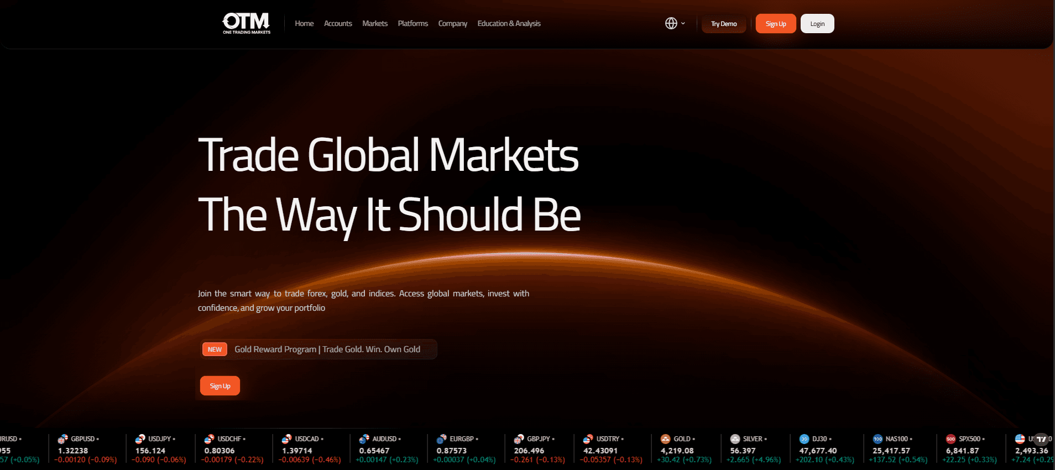The image size is (1055, 470).
Task: Click the USDTRY flag icon in ticker
Action: [x=588, y=439]
